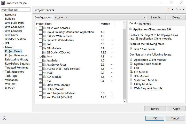
Task: Click the OK button
Action: [155, 118]
